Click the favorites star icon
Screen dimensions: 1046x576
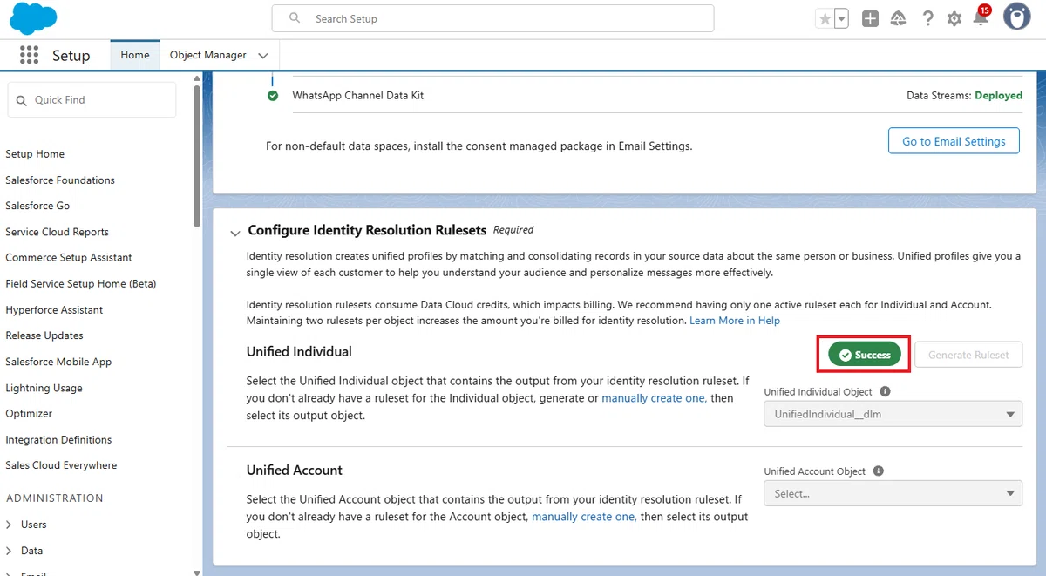point(824,18)
